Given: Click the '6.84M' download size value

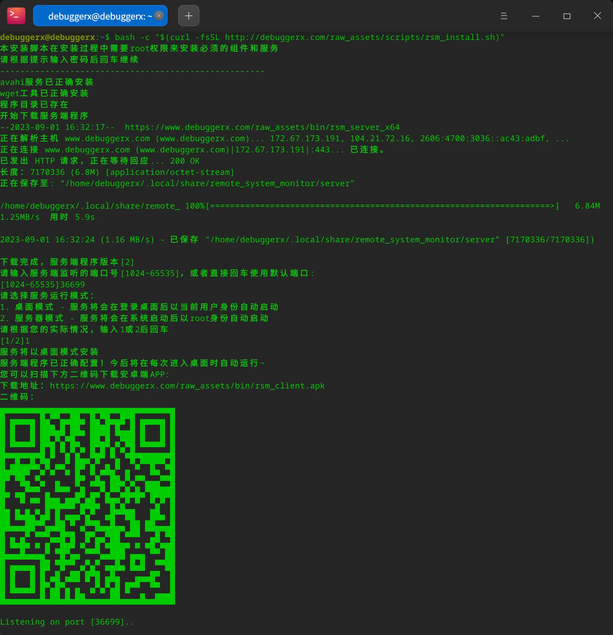Looking at the screenshot, I should pos(587,206).
